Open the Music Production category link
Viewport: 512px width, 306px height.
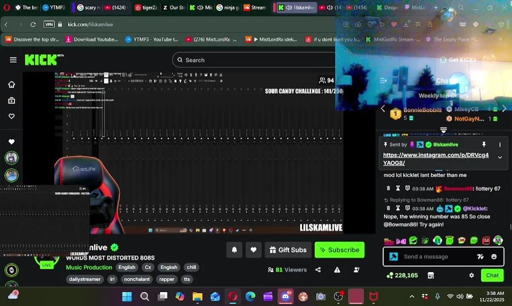click(x=89, y=267)
